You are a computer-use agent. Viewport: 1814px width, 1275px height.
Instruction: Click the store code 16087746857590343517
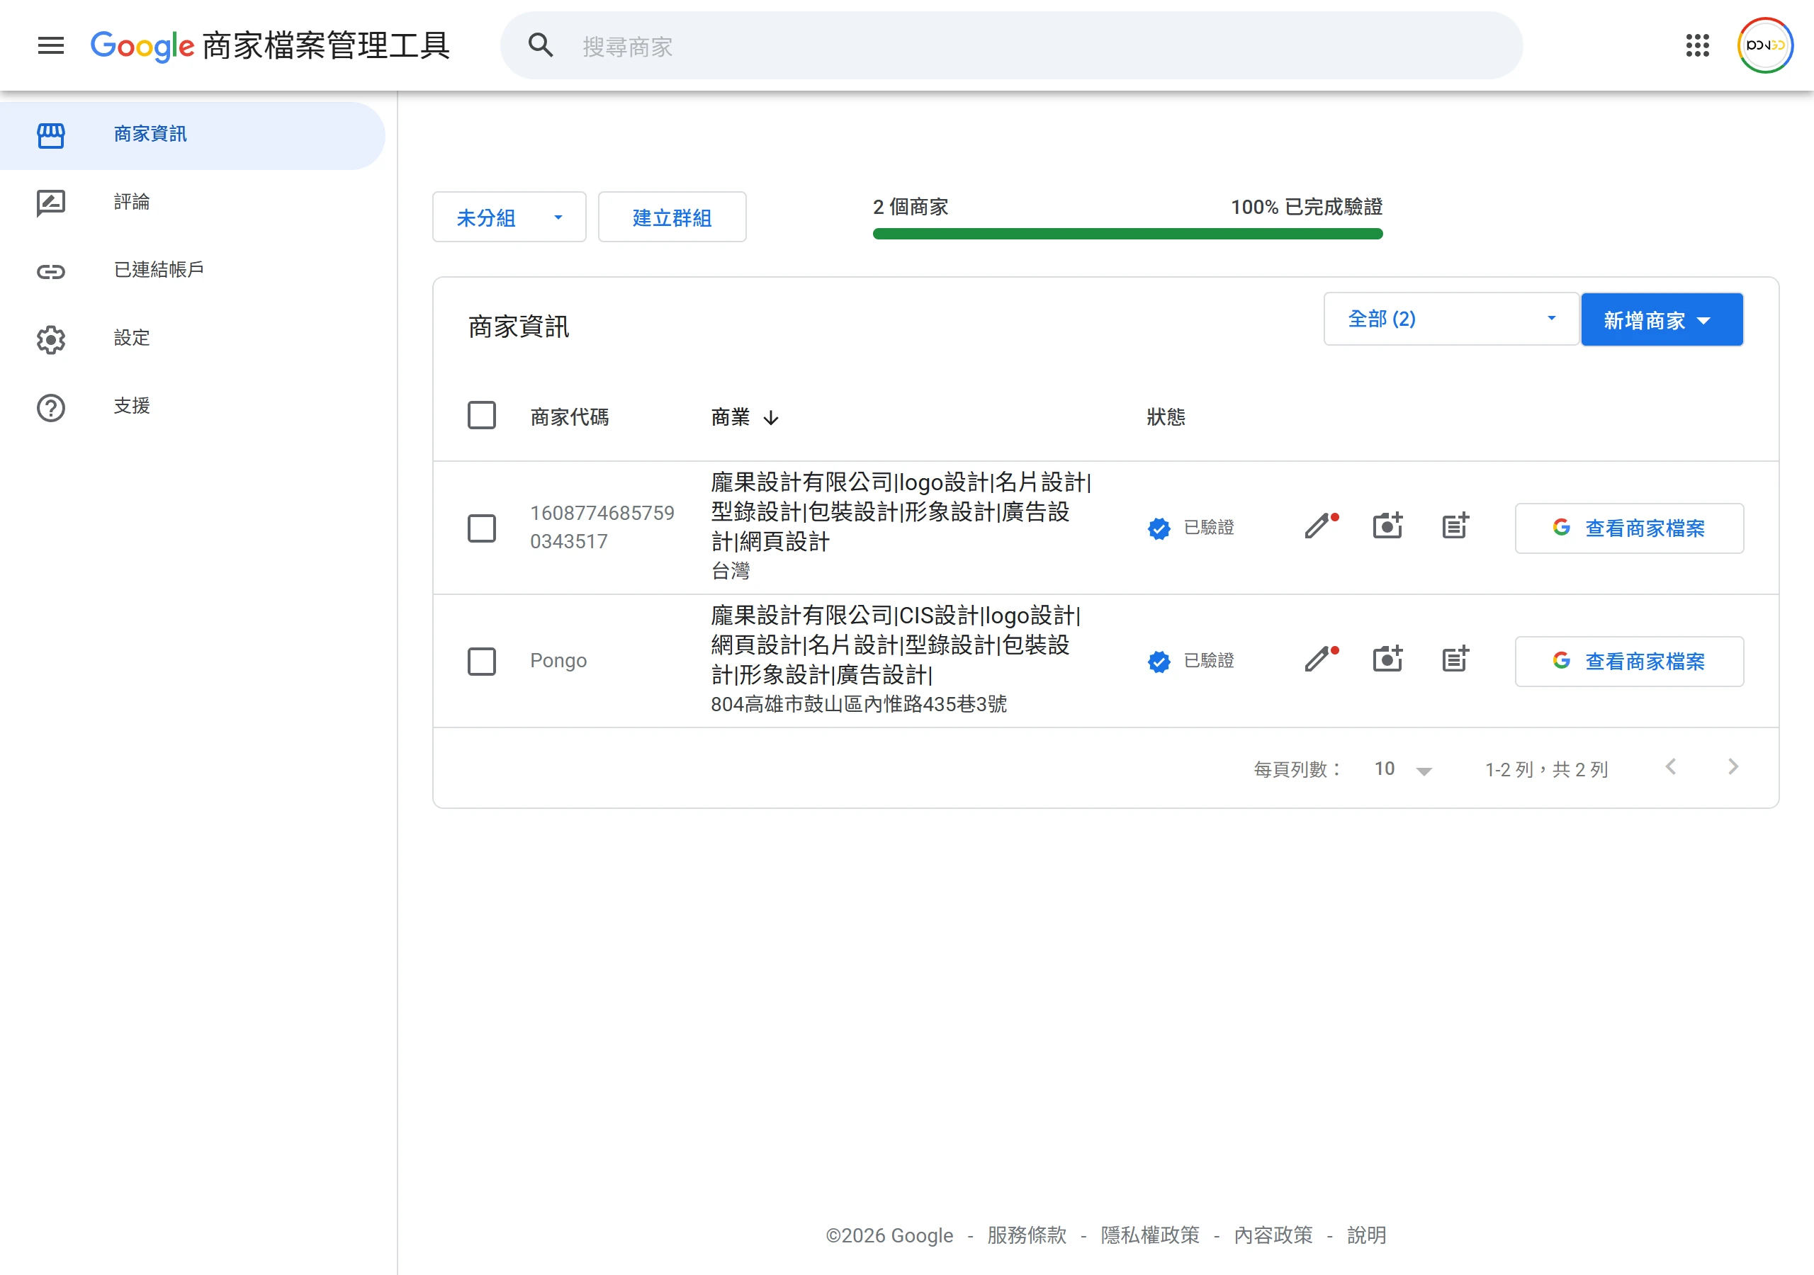[602, 528]
